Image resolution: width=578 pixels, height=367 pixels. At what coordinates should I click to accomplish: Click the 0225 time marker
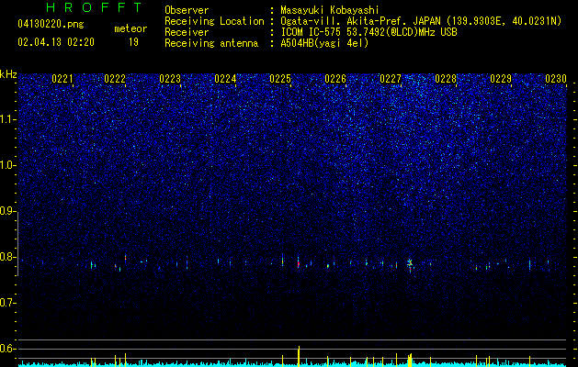click(x=280, y=79)
